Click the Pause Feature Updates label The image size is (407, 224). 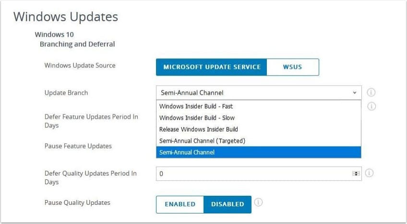click(78, 146)
